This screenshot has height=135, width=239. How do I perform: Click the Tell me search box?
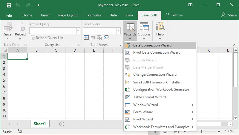click(174, 15)
